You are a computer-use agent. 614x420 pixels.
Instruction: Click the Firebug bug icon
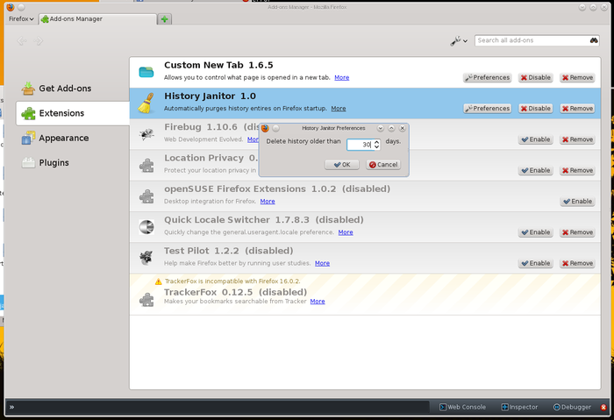(x=146, y=134)
